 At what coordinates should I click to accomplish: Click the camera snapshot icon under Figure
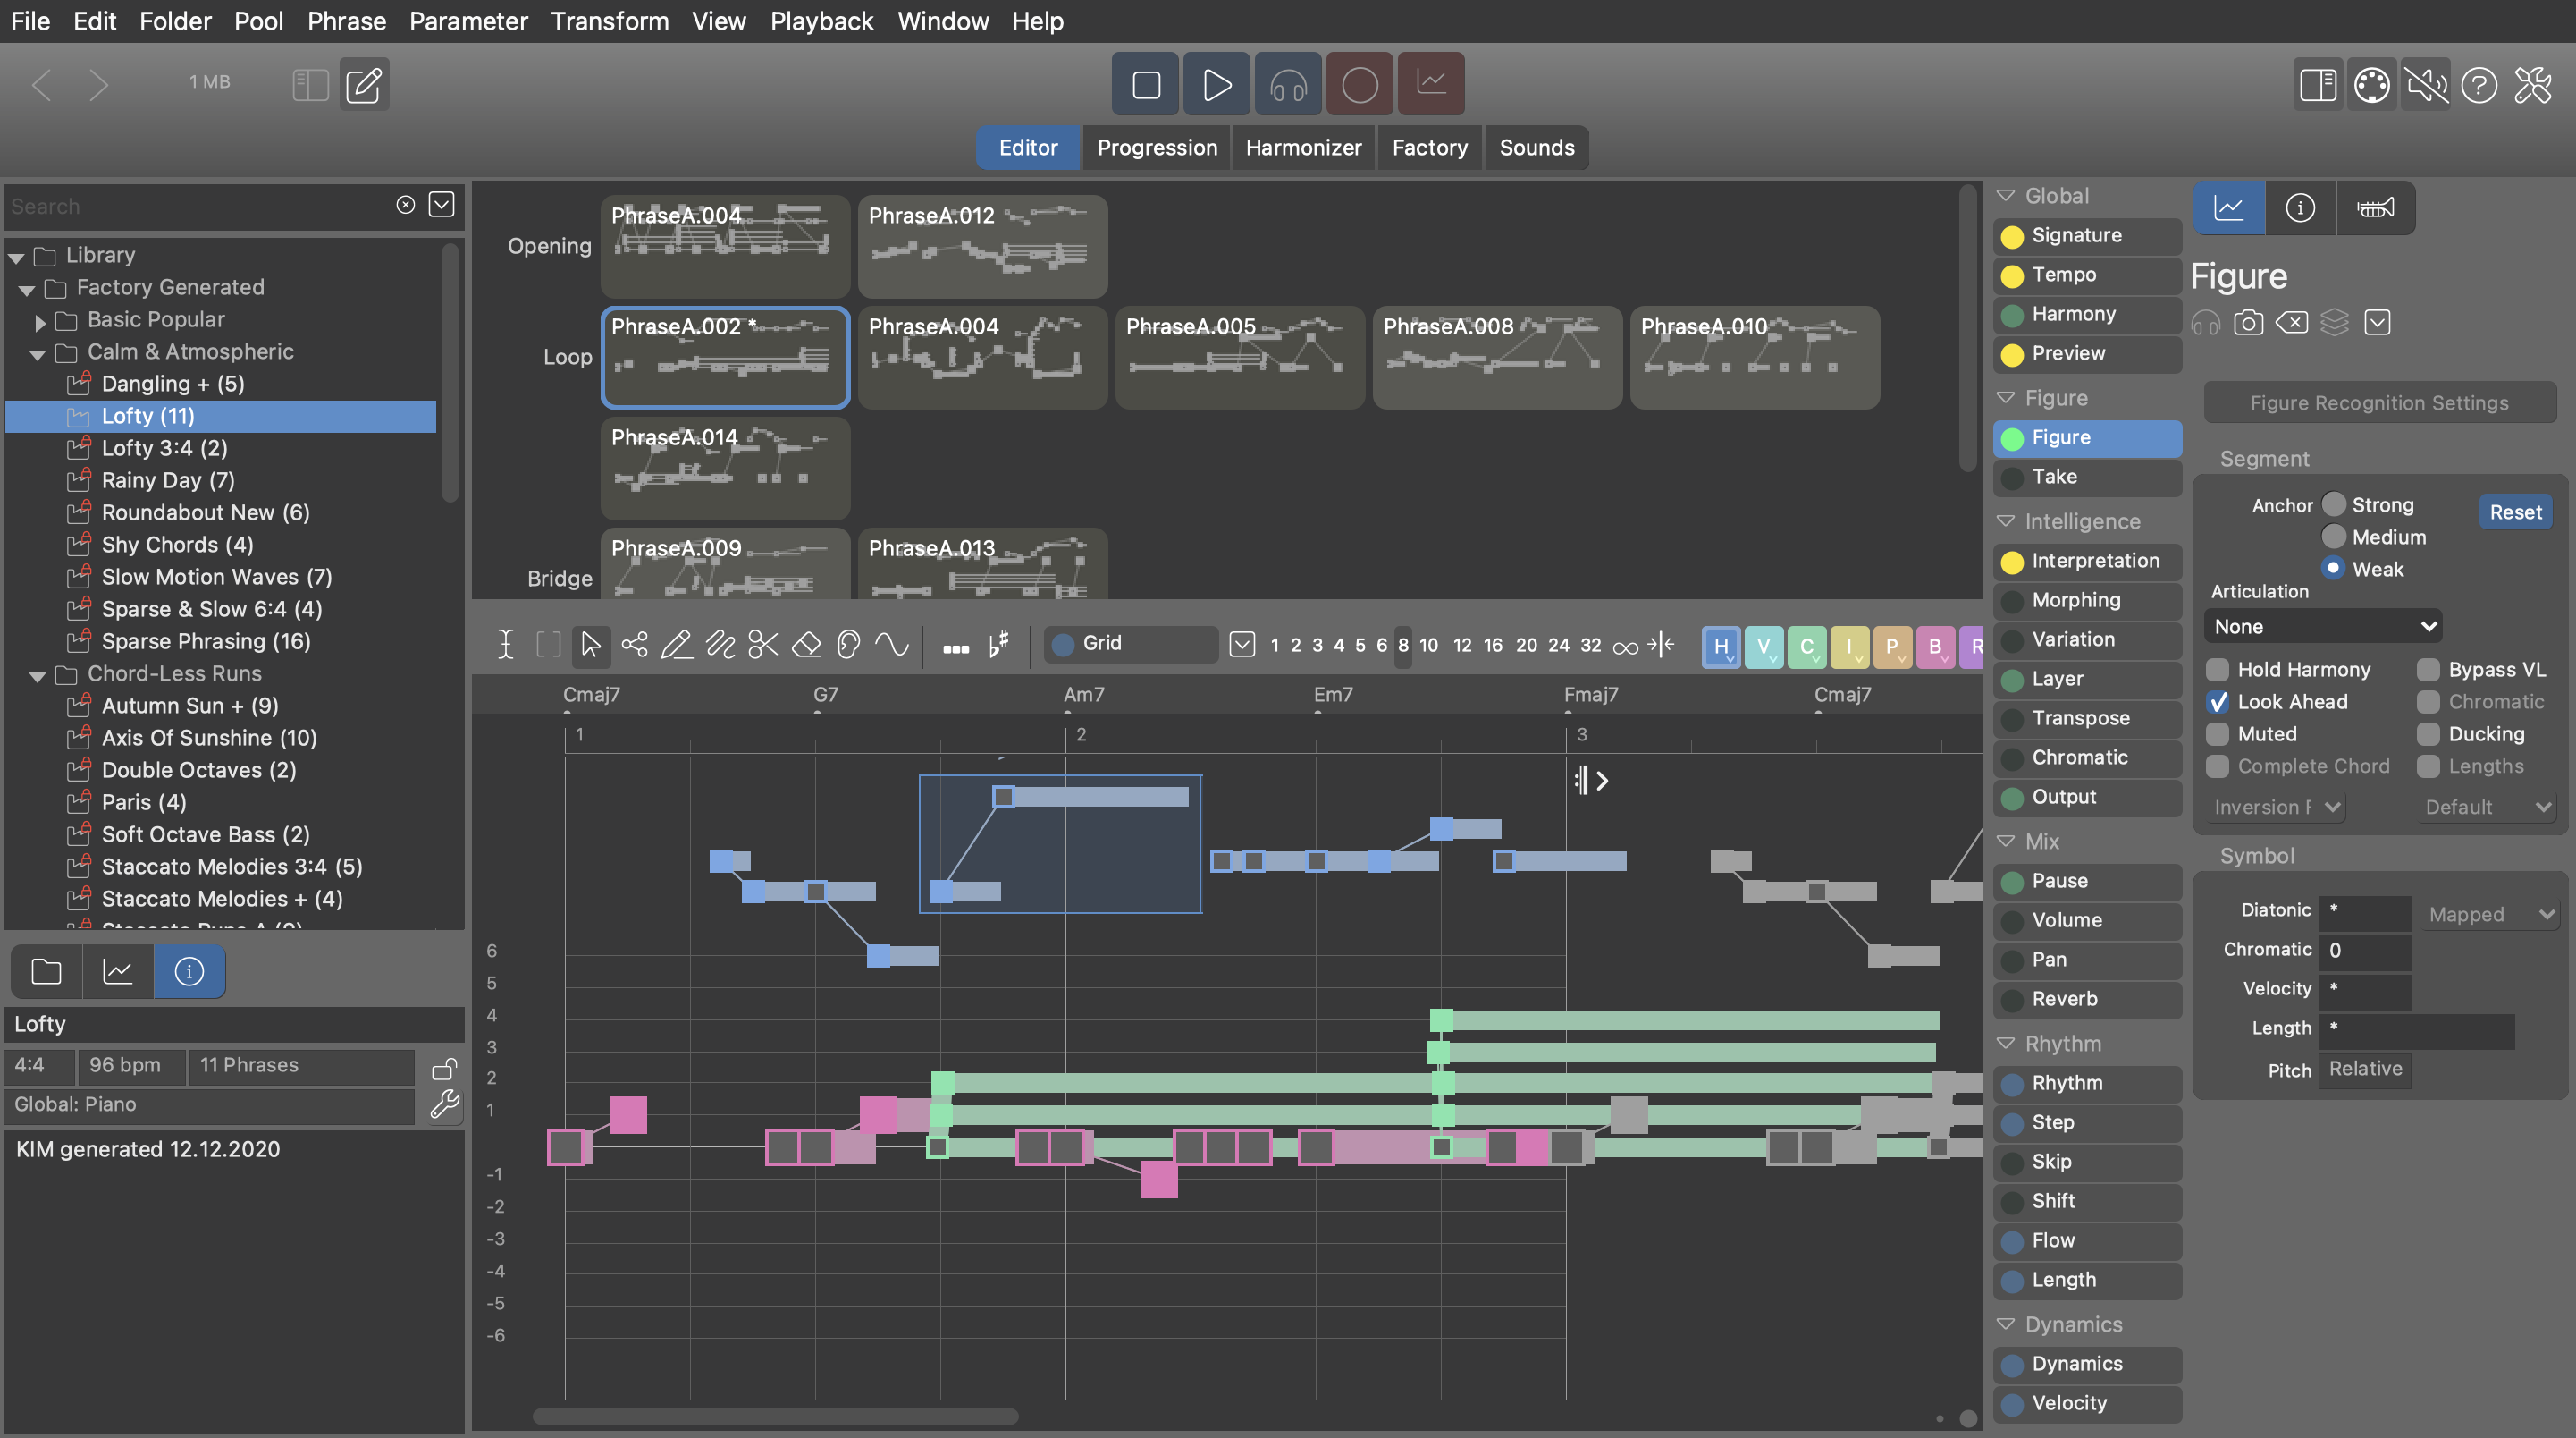point(2248,323)
